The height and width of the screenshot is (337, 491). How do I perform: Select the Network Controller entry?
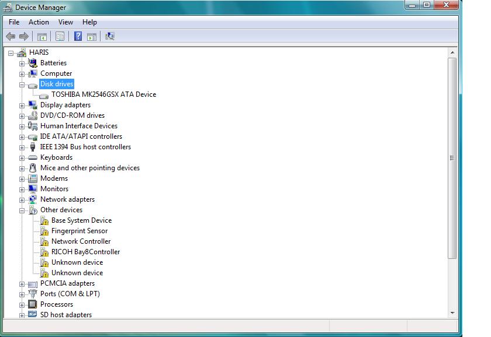point(81,241)
